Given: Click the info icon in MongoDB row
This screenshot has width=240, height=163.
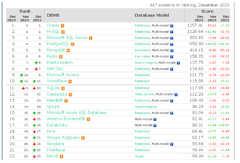Looking at the screenshot, I should click(x=172, y=50).
